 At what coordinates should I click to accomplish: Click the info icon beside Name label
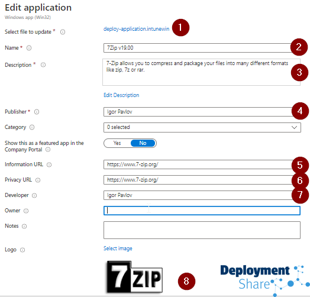tap(29, 48)
